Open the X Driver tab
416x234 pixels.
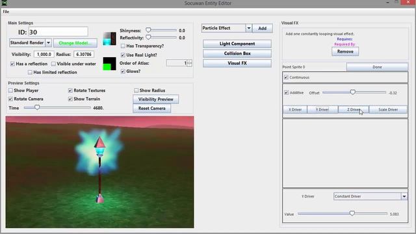coord(295,109)
